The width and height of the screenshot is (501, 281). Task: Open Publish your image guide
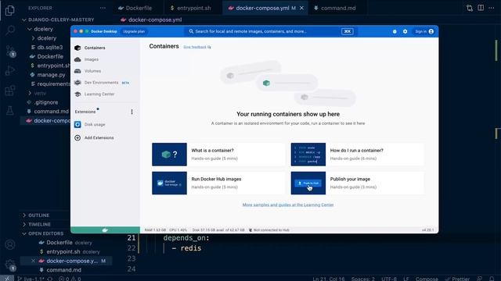pyautogui.click(x=357, y=183)
